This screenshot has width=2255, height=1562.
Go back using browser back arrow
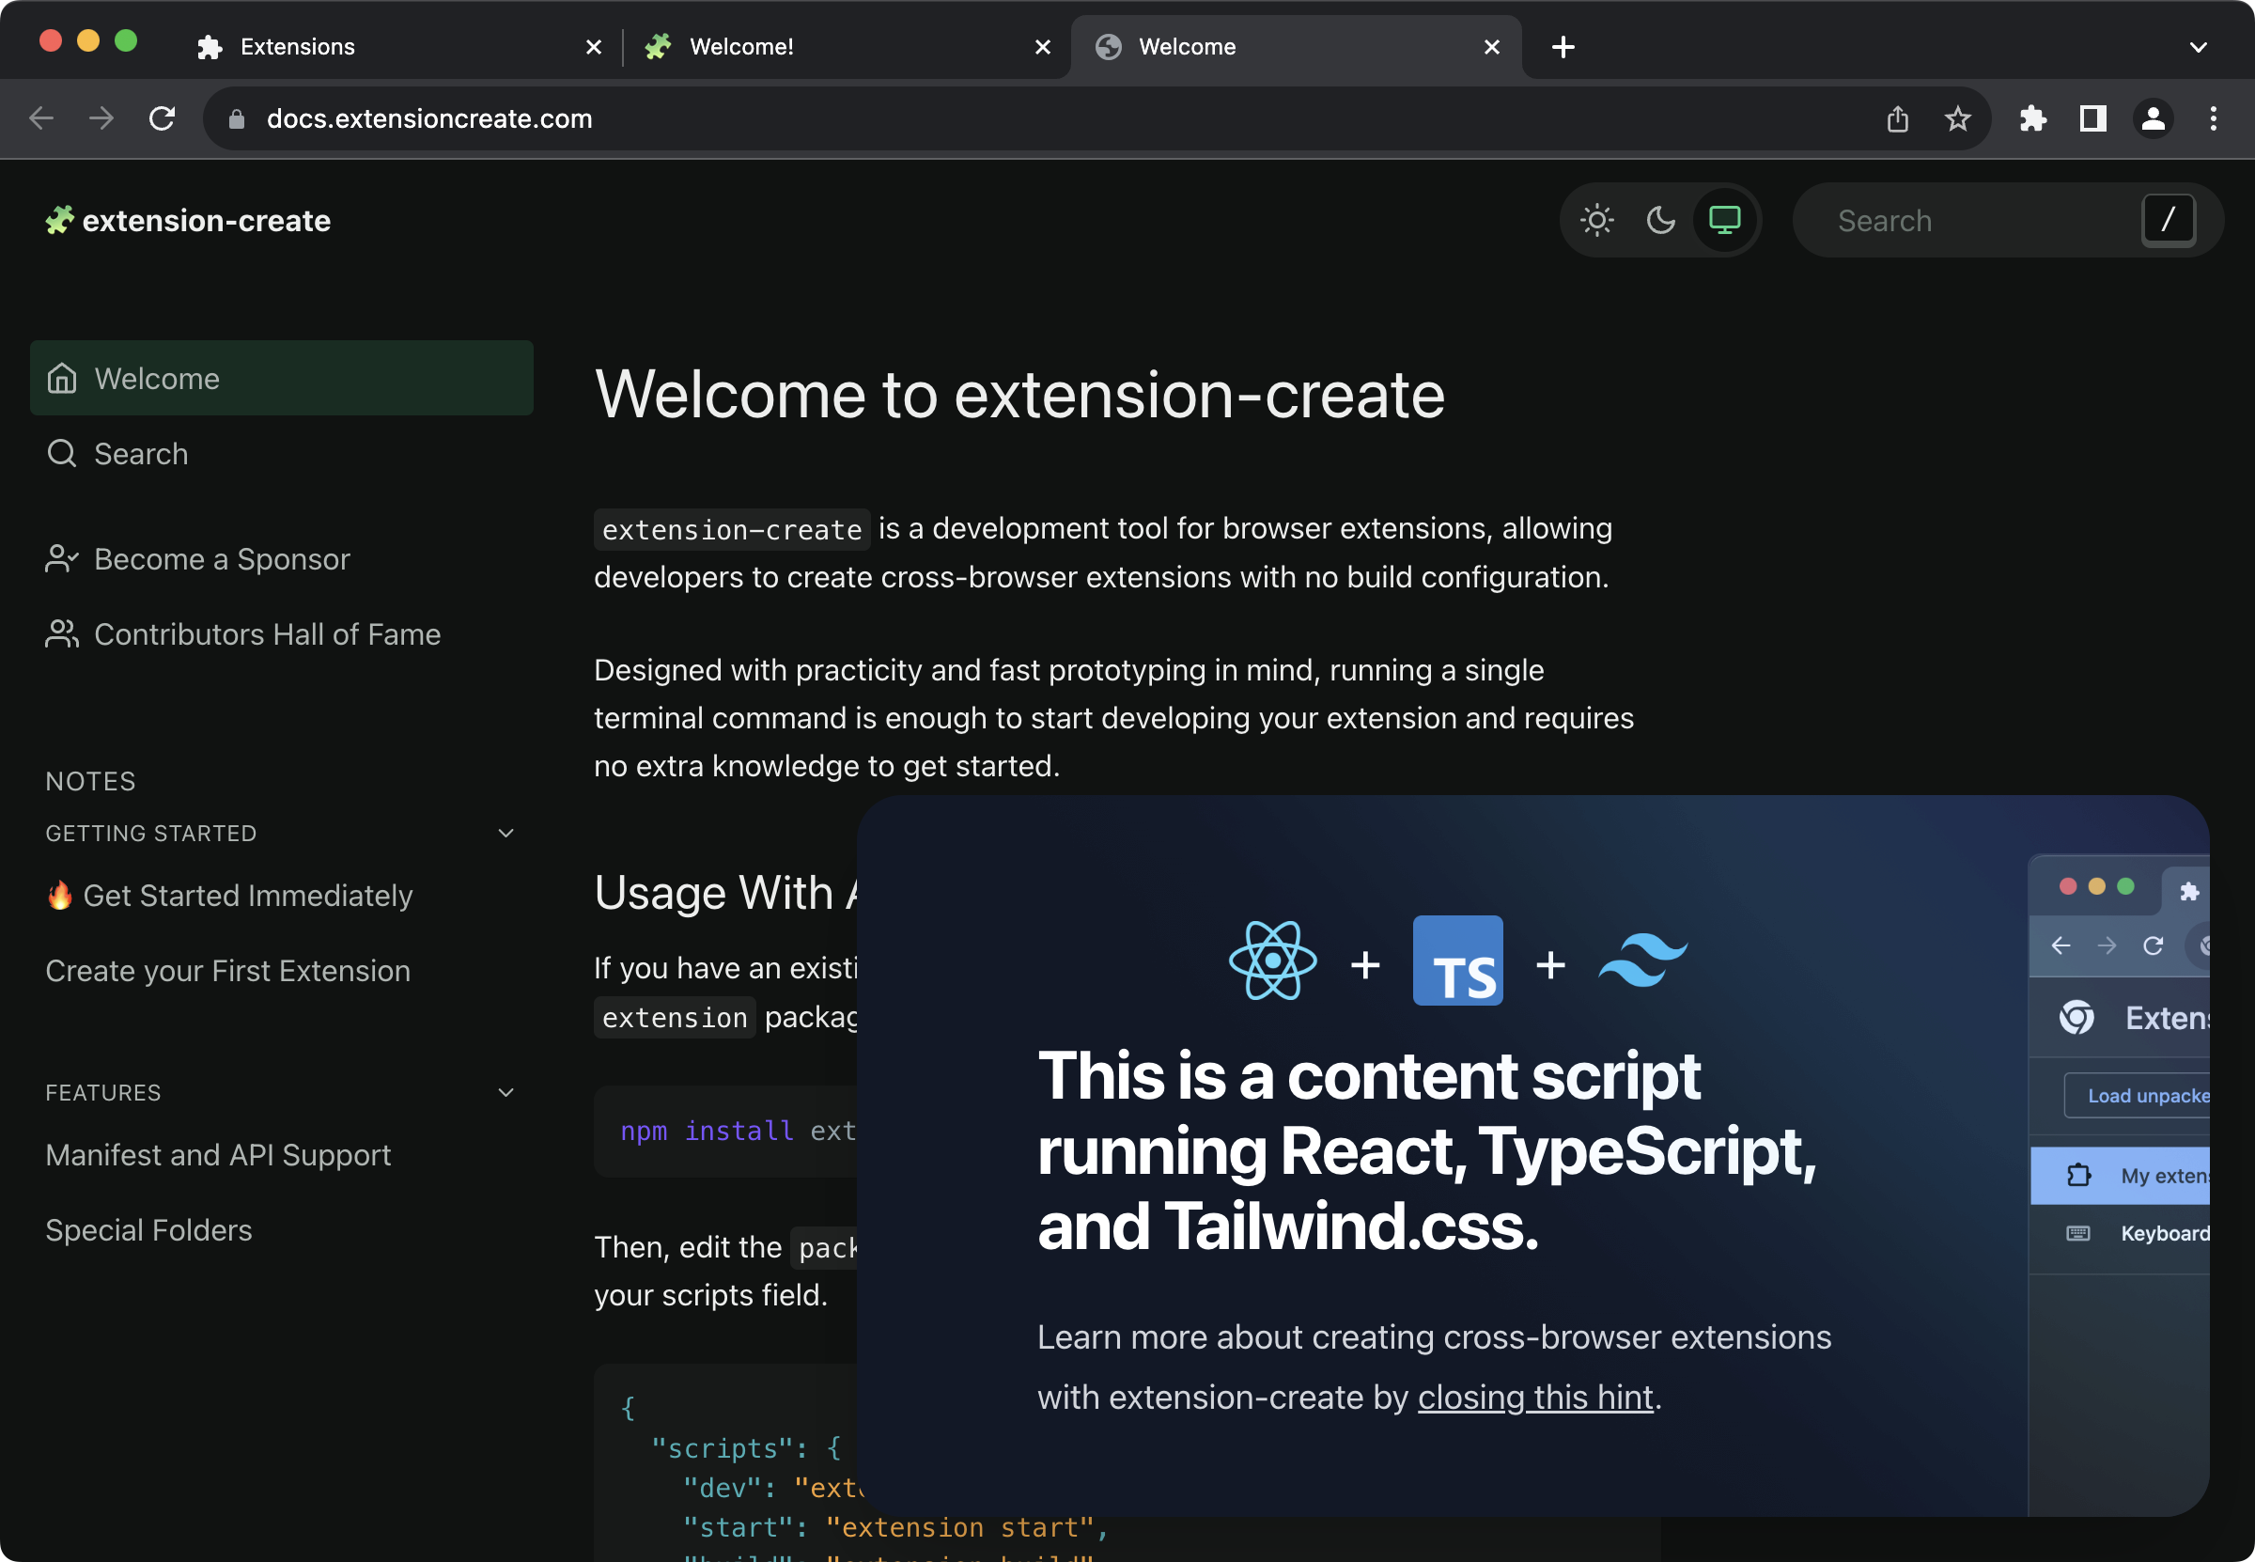41,118
